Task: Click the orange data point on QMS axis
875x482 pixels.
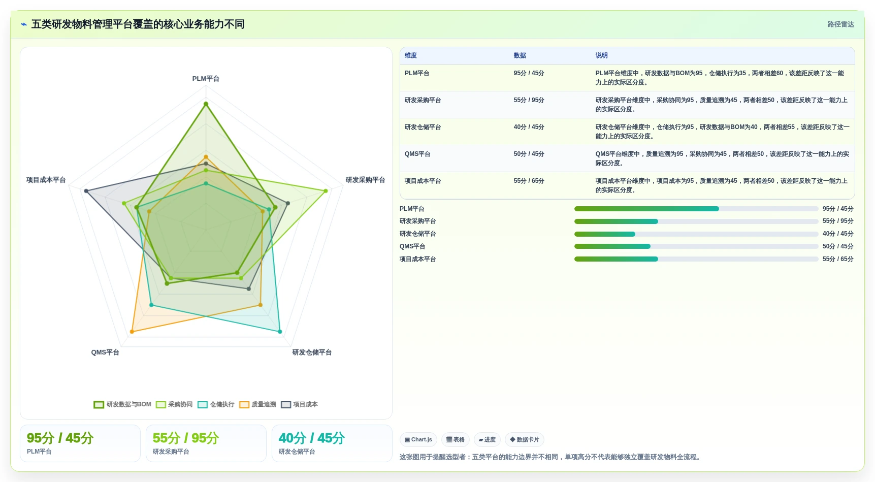Action: tap(132, 332)
